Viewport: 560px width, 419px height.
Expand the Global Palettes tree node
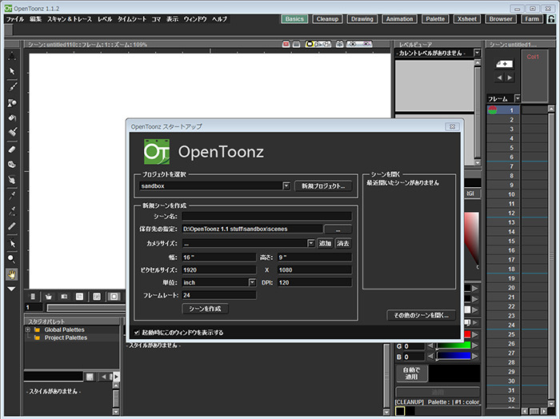pyautogui.click(x=28, y=329)
